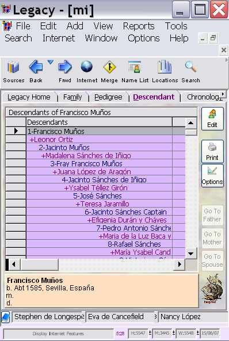Click list scroll up arrow
This screenshot has width=229, height=341.
point(190,122)
